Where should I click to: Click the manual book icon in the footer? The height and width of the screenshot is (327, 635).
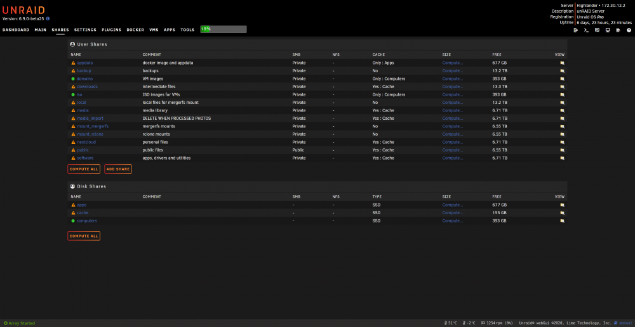pos(616,323)
